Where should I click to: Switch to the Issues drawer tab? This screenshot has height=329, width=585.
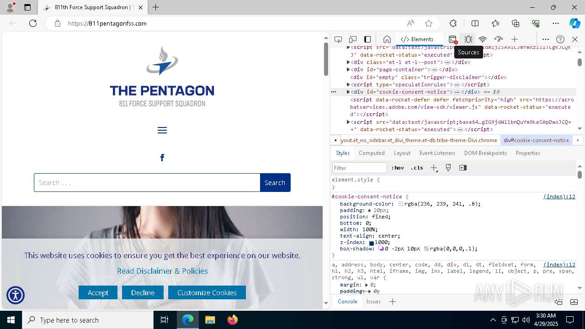tap(373, 302)
